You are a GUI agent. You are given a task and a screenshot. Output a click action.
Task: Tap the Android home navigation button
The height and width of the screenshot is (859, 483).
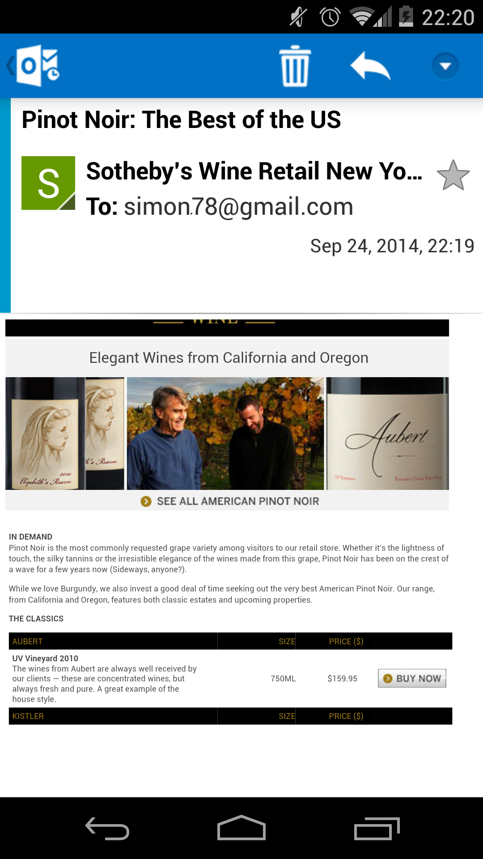pyautogui.click(x=241, y=828)
